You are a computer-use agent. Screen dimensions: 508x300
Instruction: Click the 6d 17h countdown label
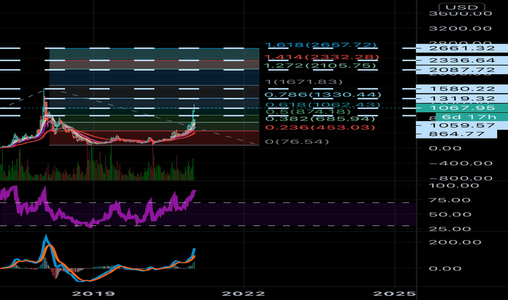pyautogui.click(x=471, y=117)
